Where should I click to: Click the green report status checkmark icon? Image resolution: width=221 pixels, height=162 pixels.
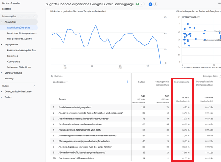point(137,4)
